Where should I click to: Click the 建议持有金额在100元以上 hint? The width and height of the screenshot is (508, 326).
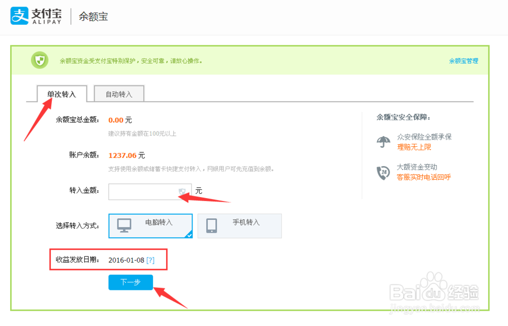click(x=142, y=134)
